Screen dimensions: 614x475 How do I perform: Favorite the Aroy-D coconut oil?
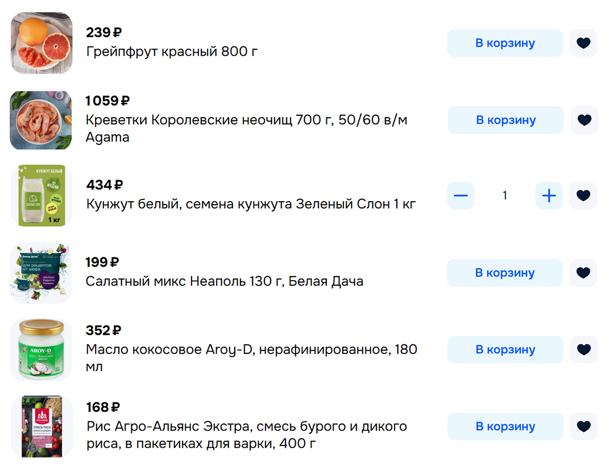pos(584,349)
